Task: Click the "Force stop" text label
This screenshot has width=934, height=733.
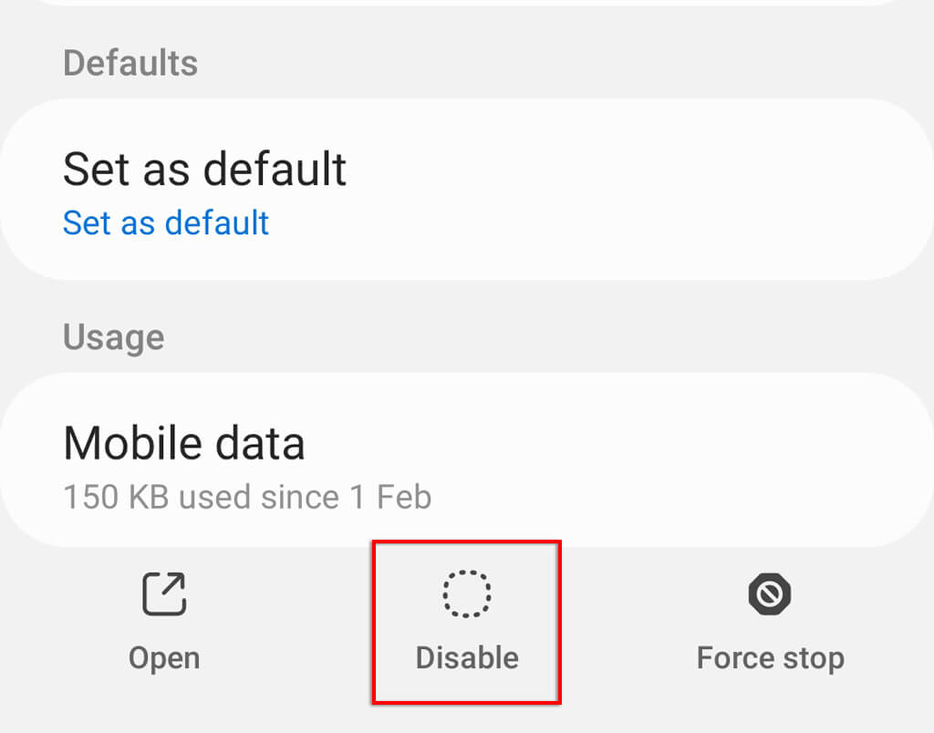Action: (x=770, y=658)
